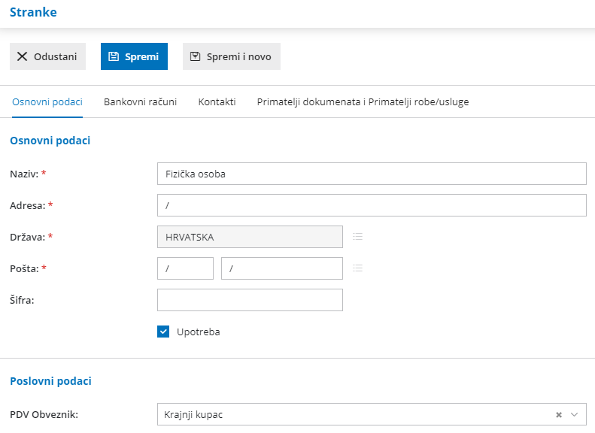This screenshot has width=595, height=433.
Task: Untick the Upotreba checkbox
Action: pyautogui.click(x=163, y=332)
